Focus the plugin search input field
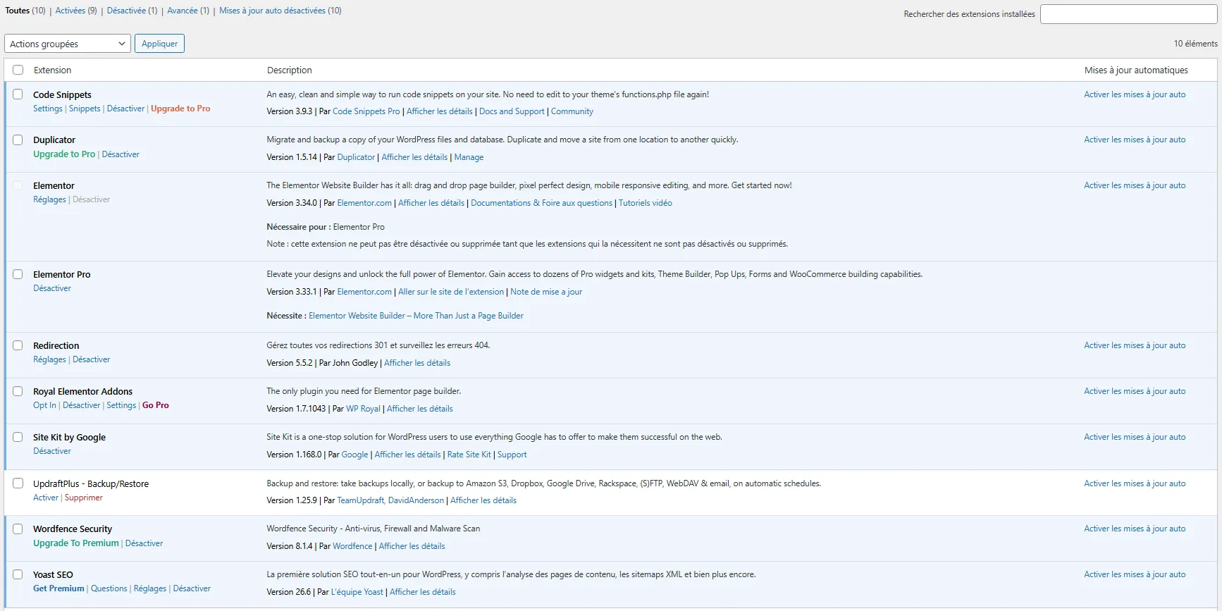Image resolution: width=1222 pixels, height=611 pixels. tap(1128, 14)
